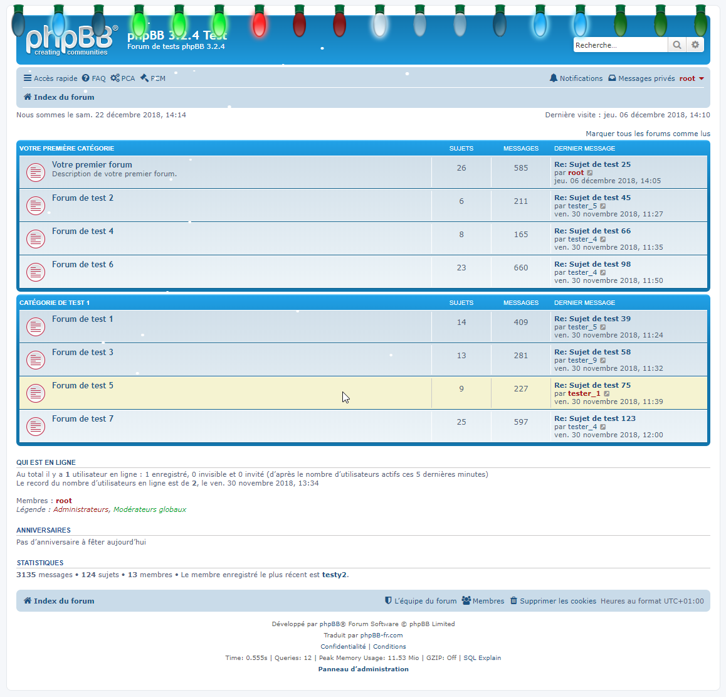The height and width of the screenshot is (697, 726).
Task: Click the home icon in footer Index du forum
Action: click(28, 601)
